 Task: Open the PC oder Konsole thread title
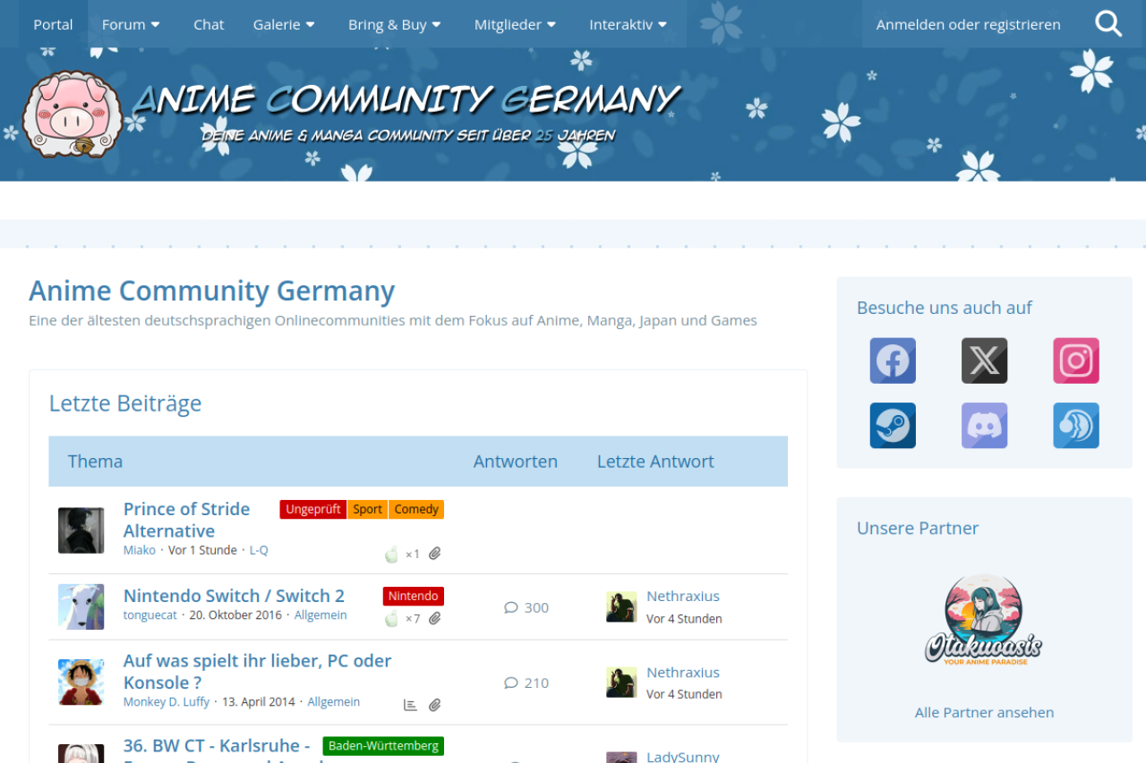[258, 672]
